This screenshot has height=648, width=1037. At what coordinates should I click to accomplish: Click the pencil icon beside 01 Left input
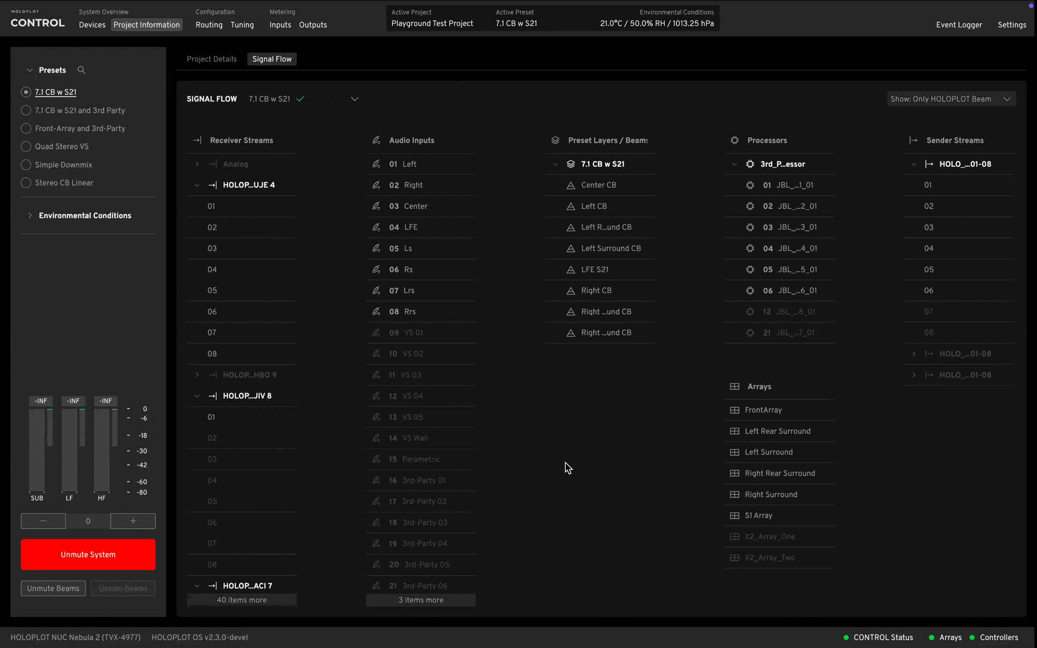[x=376, y=164]
